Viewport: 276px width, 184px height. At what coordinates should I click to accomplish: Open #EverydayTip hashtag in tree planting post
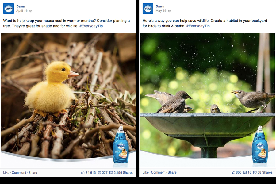(x=91, y=26)
